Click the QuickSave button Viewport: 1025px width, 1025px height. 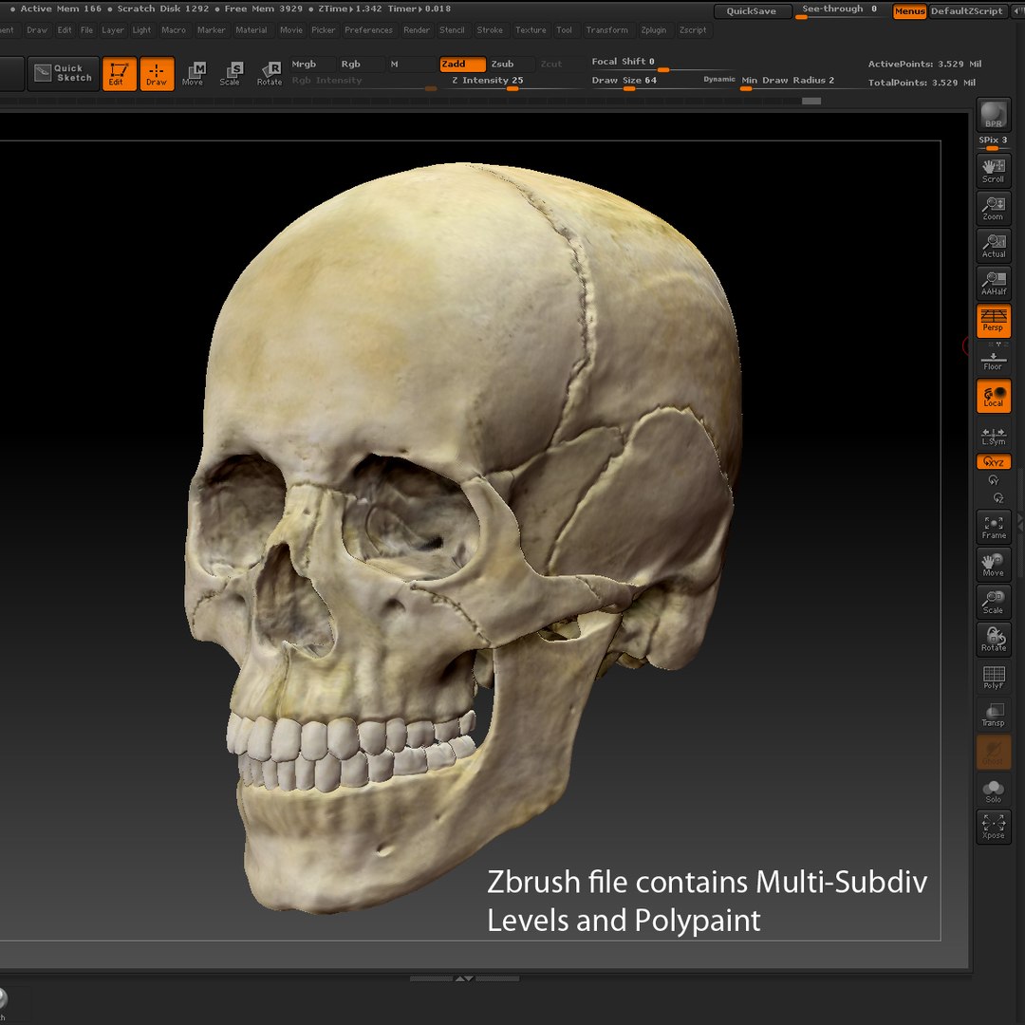752,11
